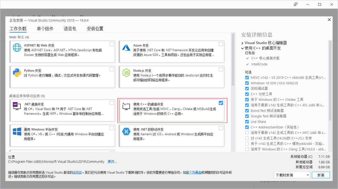Screen dimensions: 338x189
Task: Uncheck the C++ ATL for v142 option
Action: coord(247,105)
